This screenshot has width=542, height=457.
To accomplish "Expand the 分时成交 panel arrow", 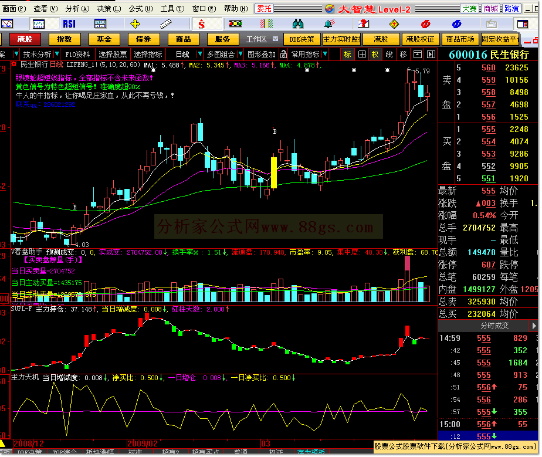I will tap(534, 325).
